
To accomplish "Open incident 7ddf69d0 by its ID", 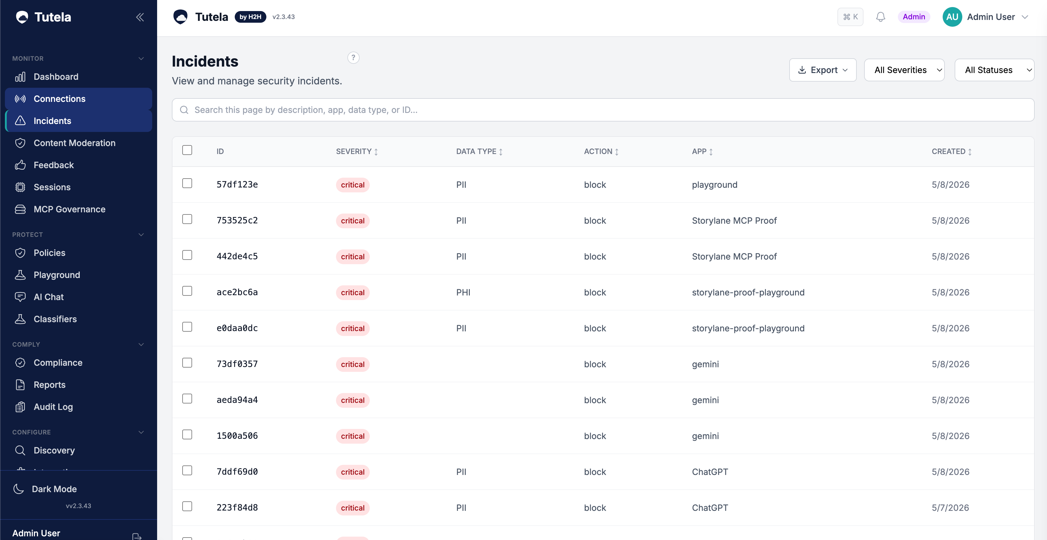I will 237,472.
